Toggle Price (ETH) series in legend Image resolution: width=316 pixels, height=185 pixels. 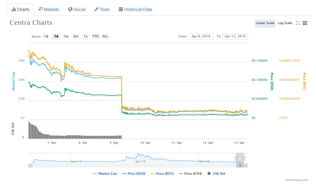pos(190,174)
